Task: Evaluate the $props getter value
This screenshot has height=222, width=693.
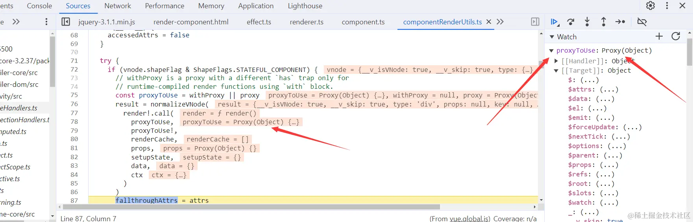Action: [609, 165]
